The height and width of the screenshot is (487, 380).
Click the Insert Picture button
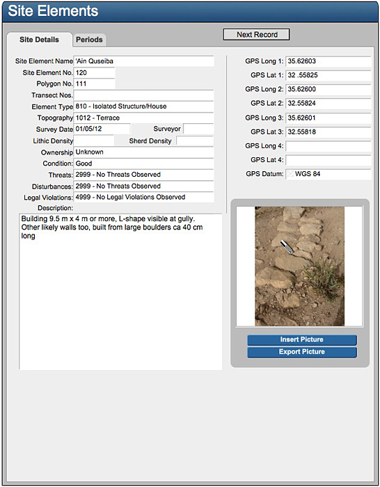pos(302,340)
